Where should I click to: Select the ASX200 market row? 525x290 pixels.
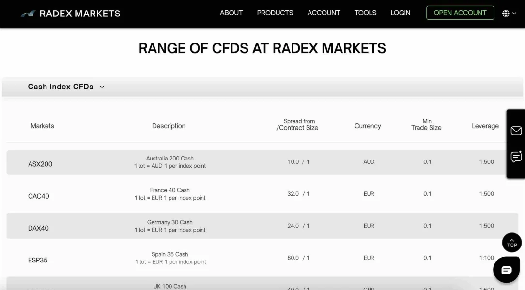40,164
